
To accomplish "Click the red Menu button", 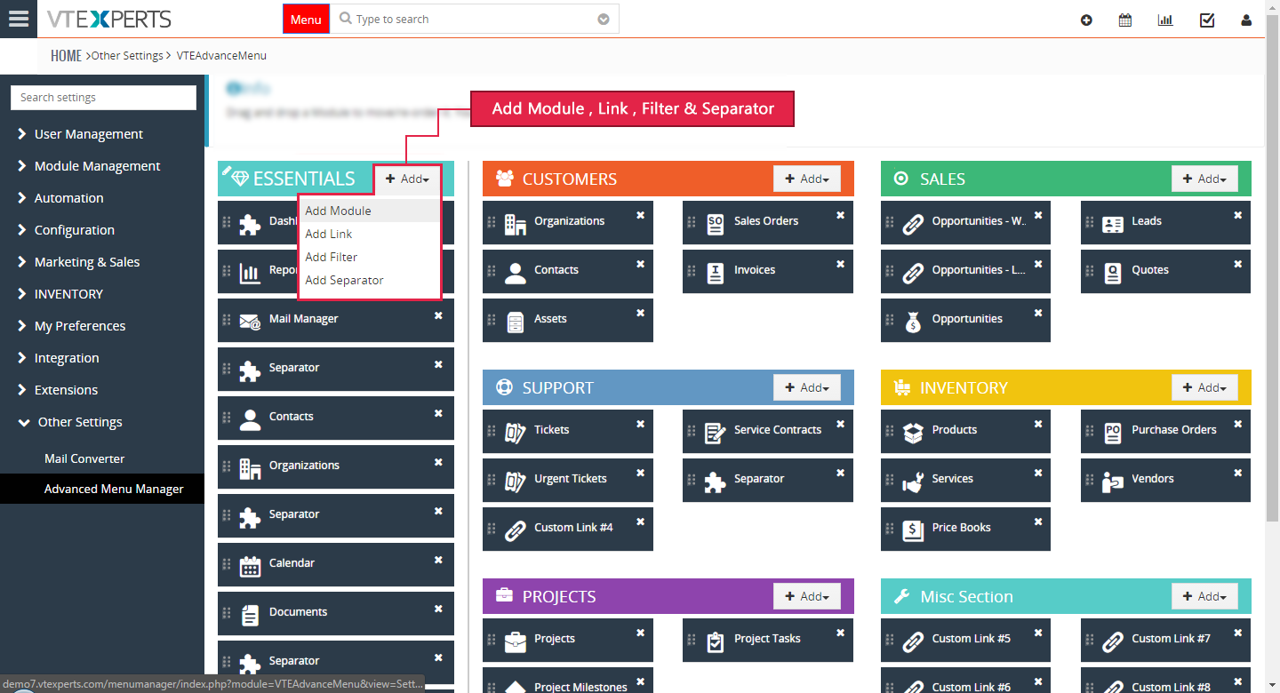I will 306,20.
